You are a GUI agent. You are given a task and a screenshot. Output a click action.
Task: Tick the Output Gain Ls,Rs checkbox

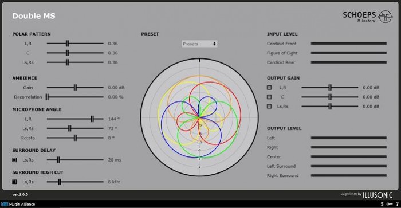tap(269, 107)
